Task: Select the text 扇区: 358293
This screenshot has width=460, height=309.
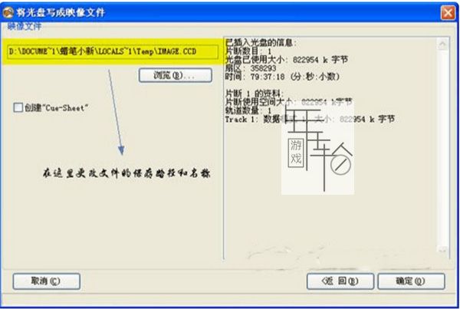Action: tap(251, 68)
